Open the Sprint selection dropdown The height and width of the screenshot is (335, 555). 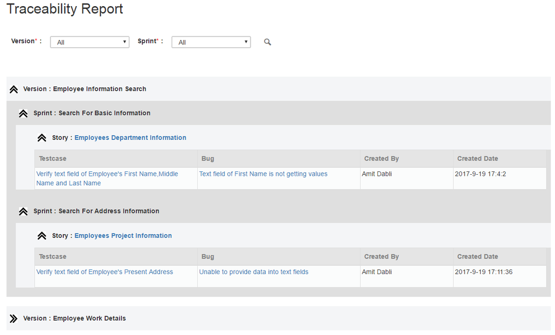coord(246,42)
